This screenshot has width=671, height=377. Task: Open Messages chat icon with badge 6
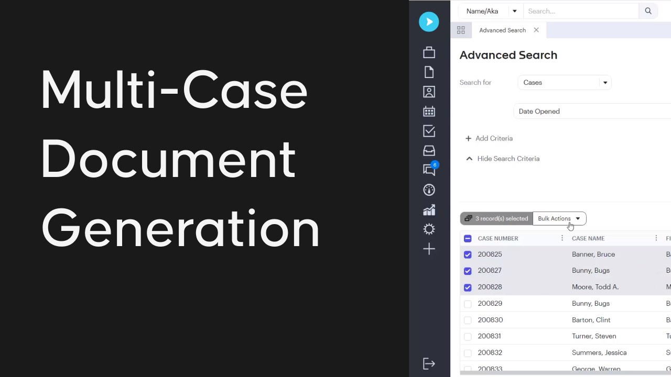[430, 169]
